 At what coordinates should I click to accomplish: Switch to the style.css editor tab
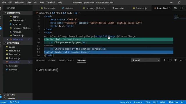[x=68, y=8]
